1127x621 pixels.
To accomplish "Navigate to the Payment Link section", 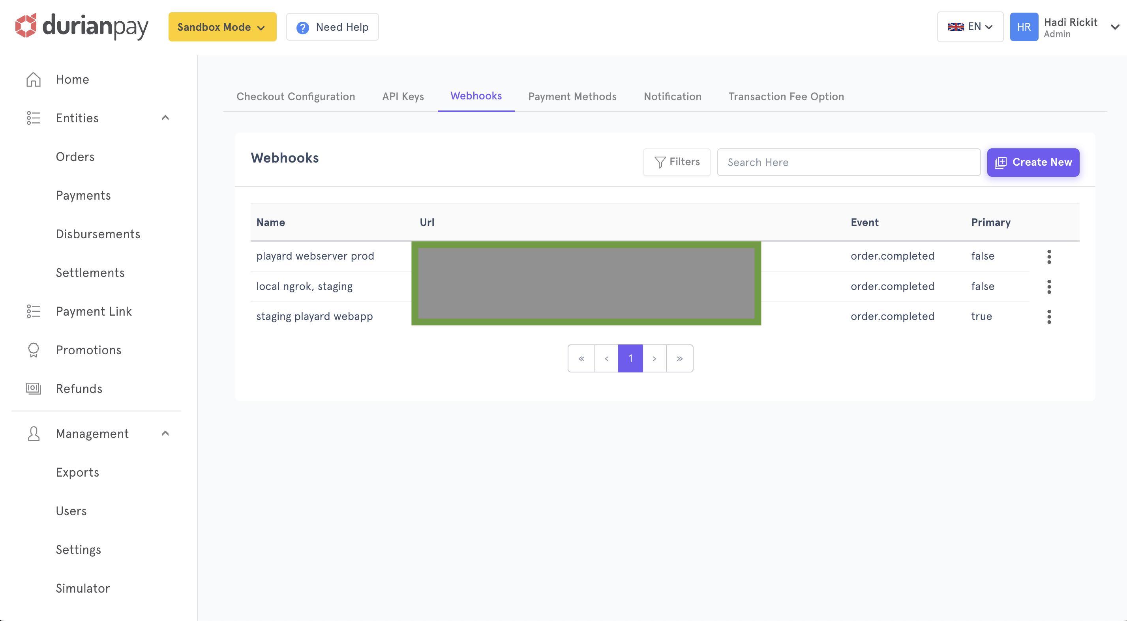I will pos(93,311).
